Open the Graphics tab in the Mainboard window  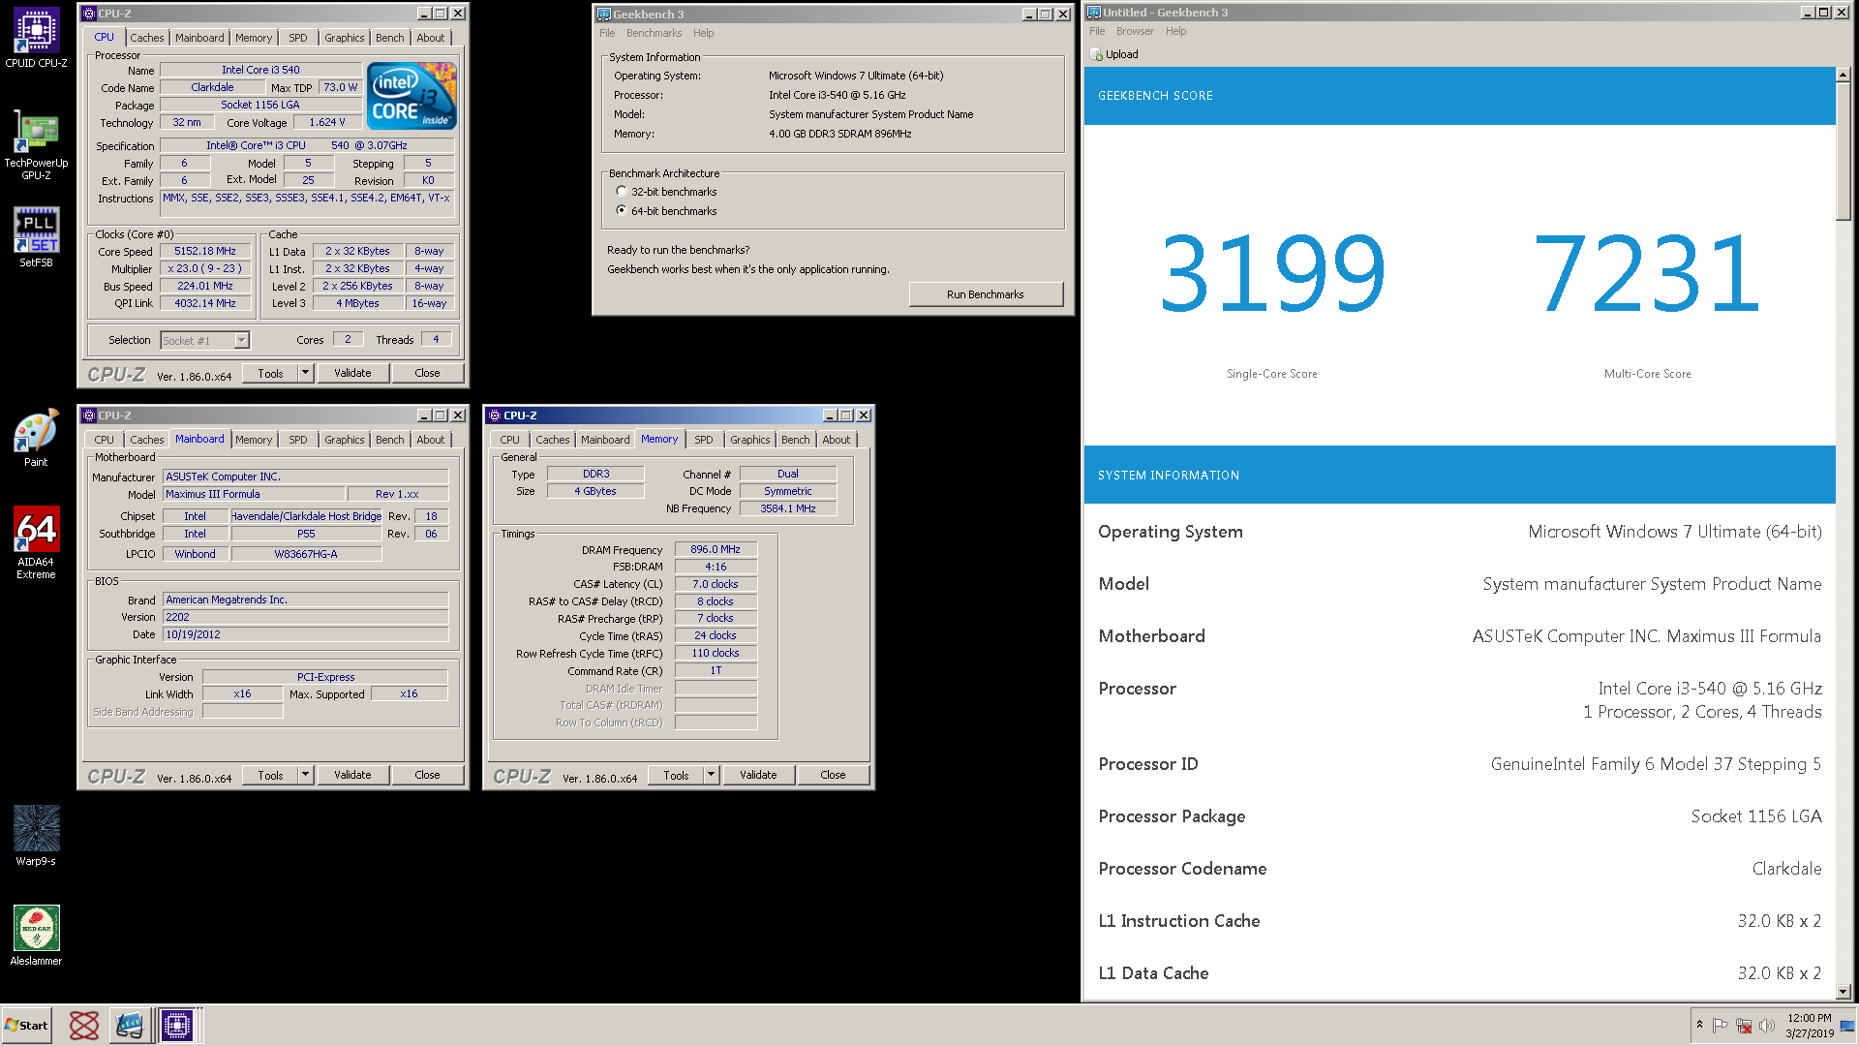[x=345, y=440]
